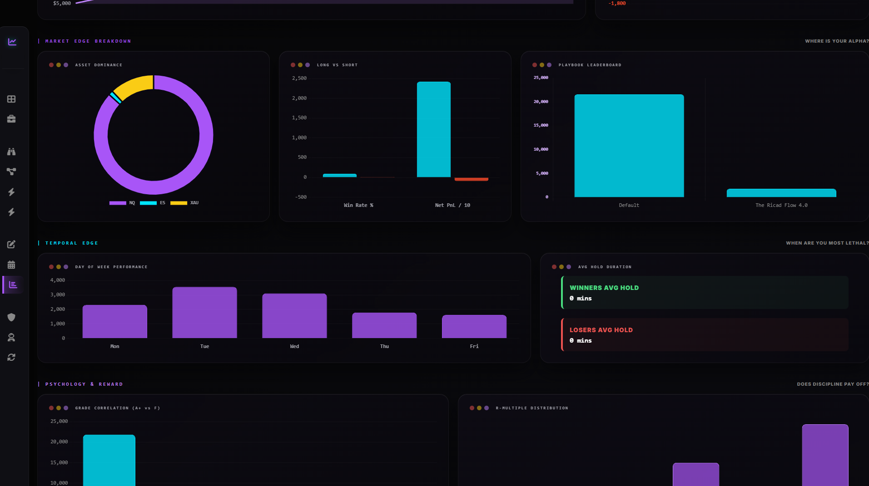Click the shorter purple R-Multiple bar

click(x=696, y=474)
